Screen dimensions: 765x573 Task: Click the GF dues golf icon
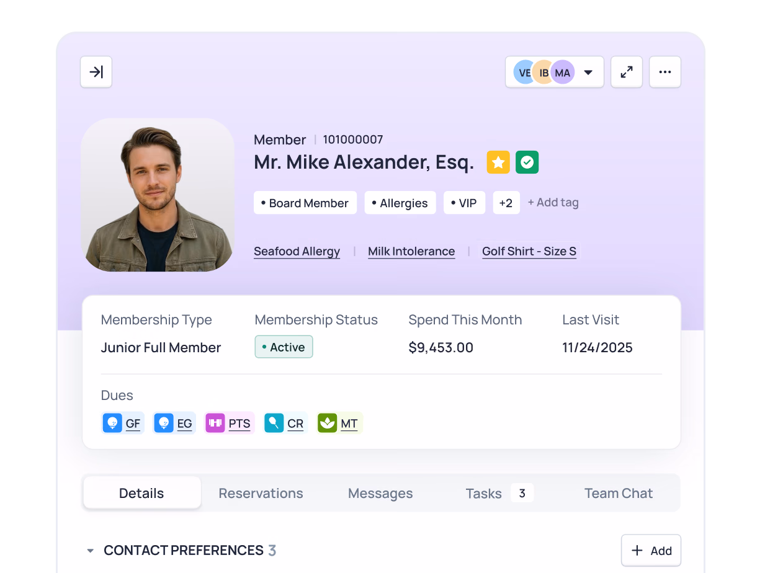(112, 423)
